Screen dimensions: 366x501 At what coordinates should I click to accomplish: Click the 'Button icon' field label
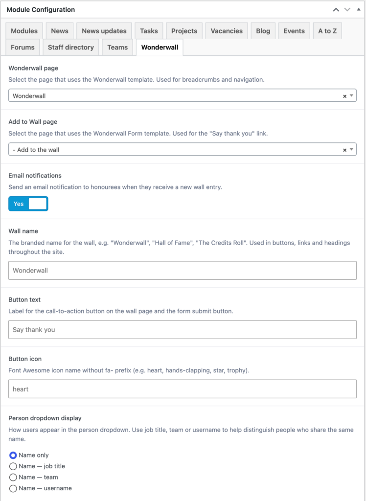25,359
